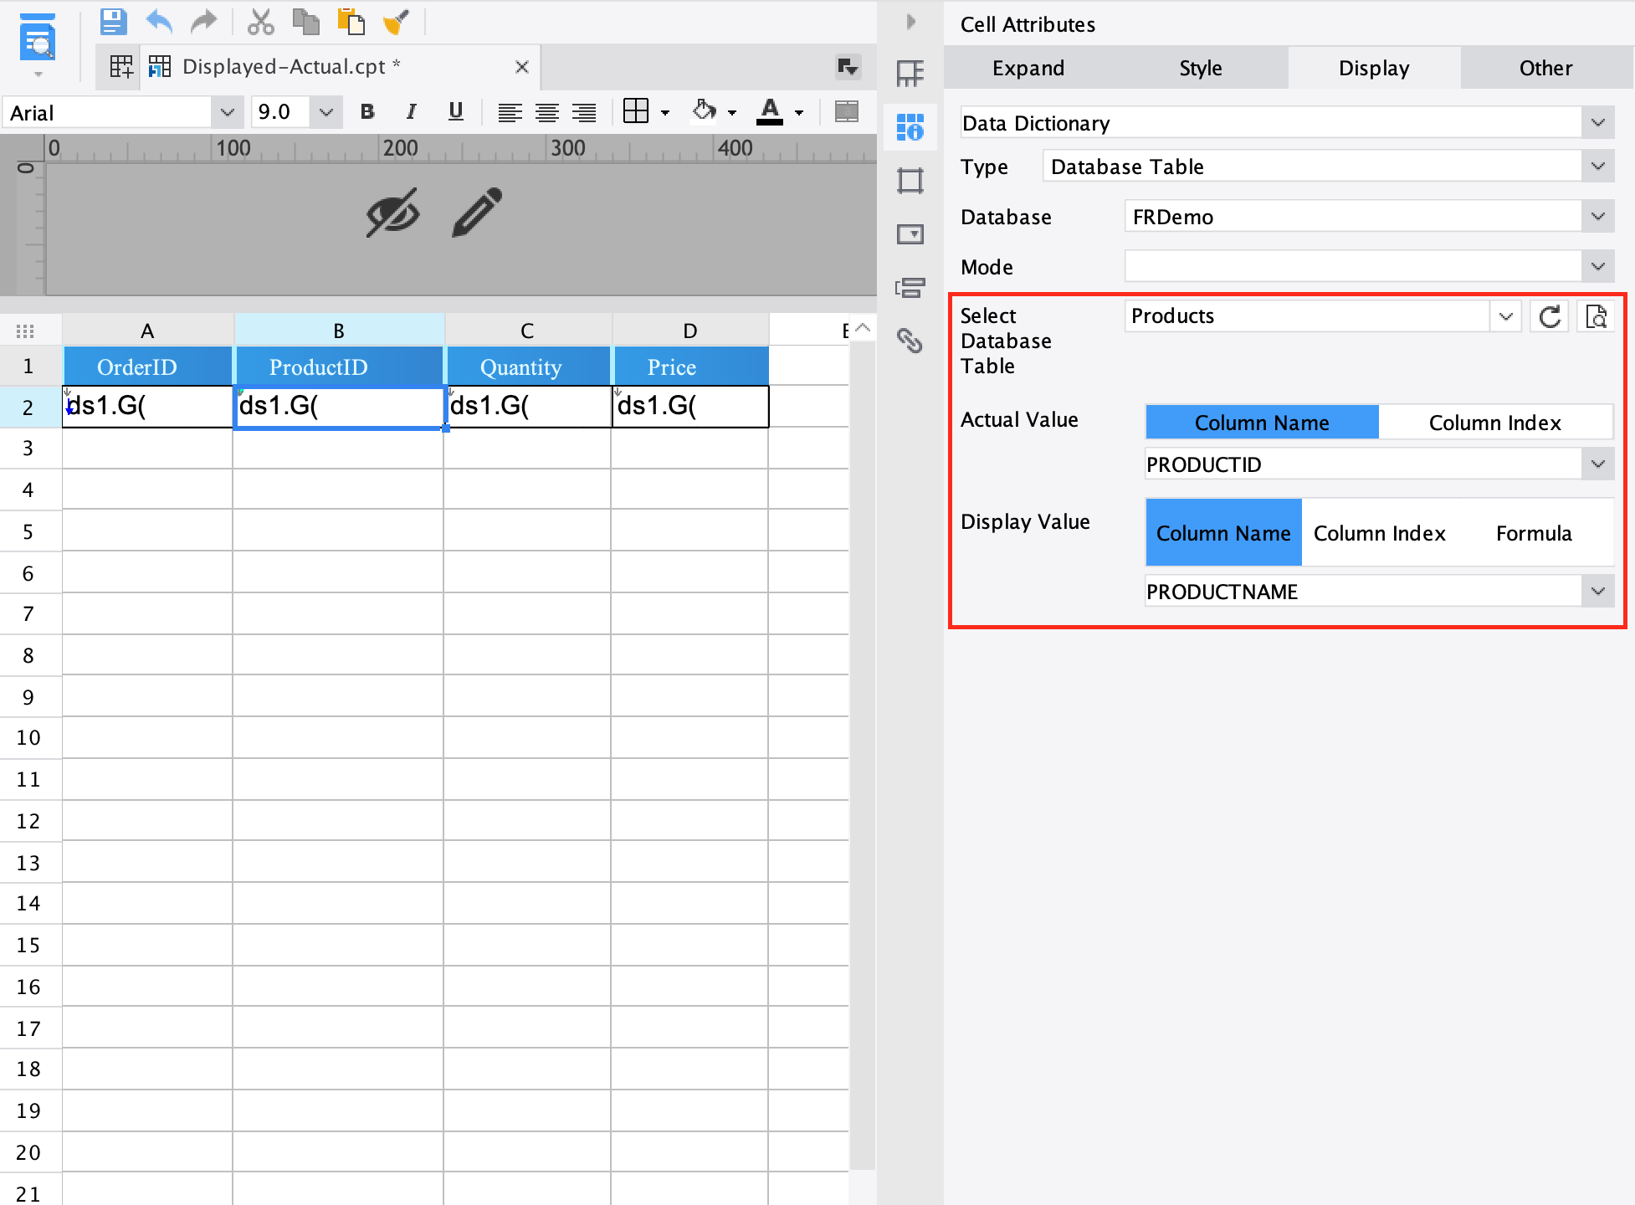Toggle bold formatting
Screen dimensions: 1635x1205
(x=366, y=111)
